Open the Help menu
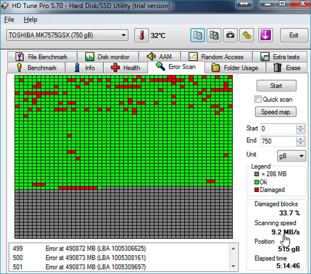 (x=31, y=20)
